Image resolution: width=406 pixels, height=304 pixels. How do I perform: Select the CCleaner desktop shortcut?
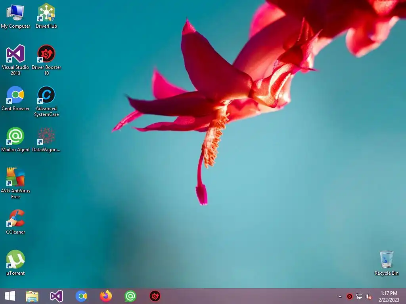click(15, 222)
